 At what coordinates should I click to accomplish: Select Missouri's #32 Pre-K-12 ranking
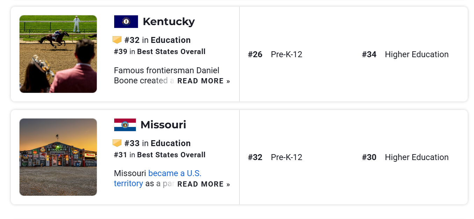click(x=275, y=157)
